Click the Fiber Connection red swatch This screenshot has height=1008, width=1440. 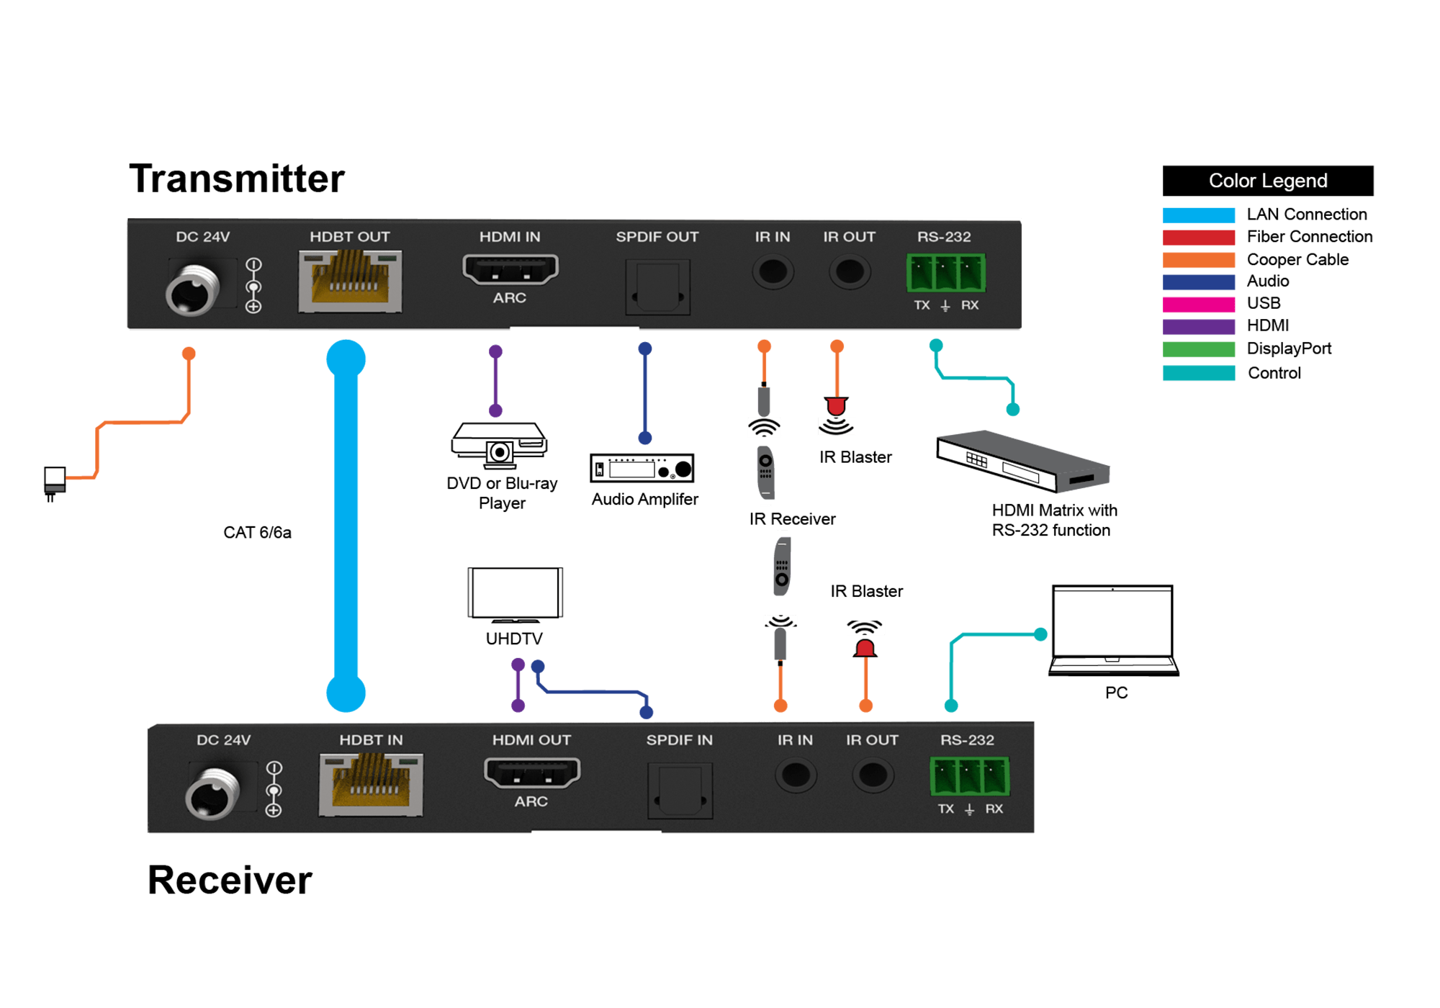click(1199, 237)
